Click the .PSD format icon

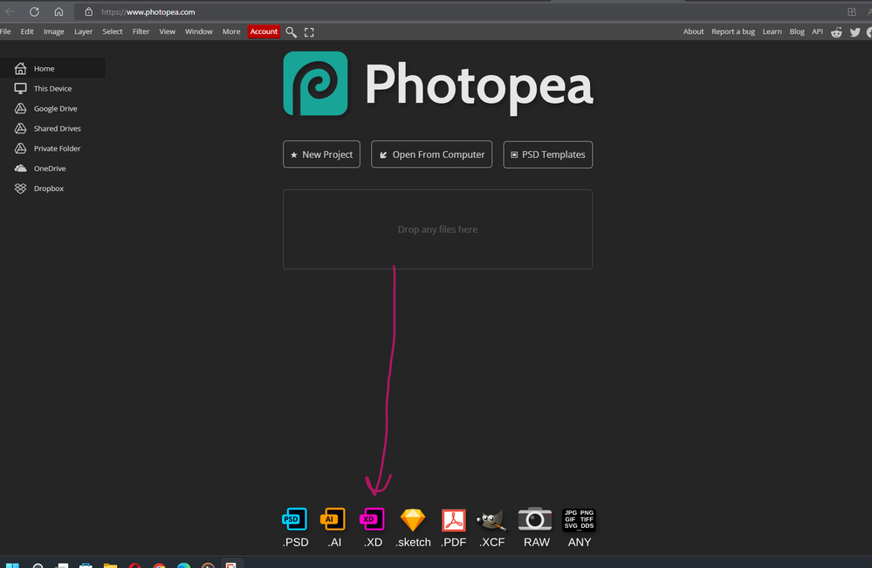coord(295,520)
